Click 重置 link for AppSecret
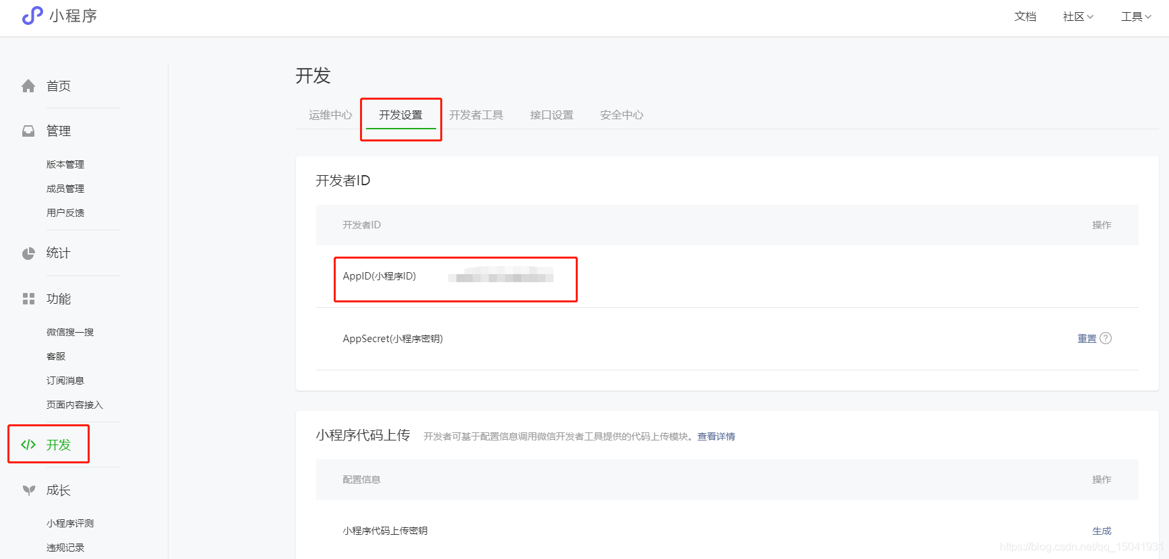This screenshot has height=559, width=1169. [x=1087, y=339]
